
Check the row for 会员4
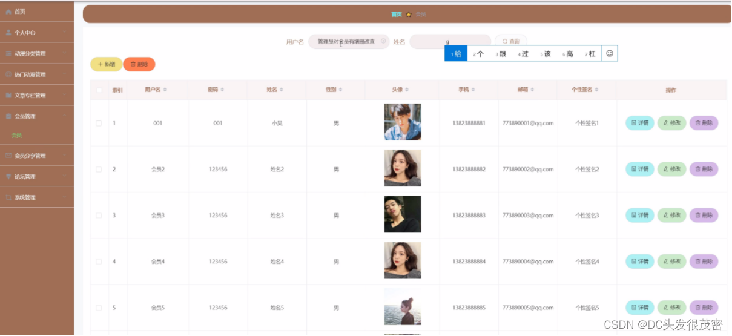point(99,262)
